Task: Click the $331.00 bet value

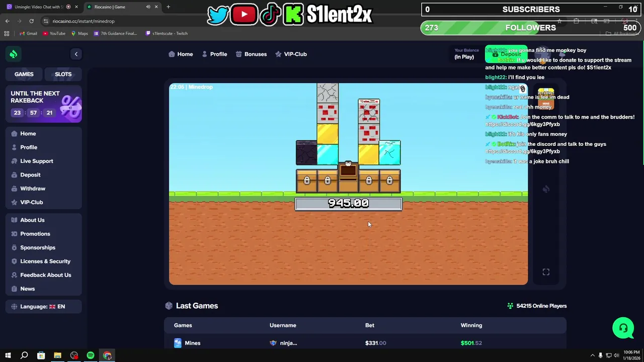Action: [x=376, y=343]
